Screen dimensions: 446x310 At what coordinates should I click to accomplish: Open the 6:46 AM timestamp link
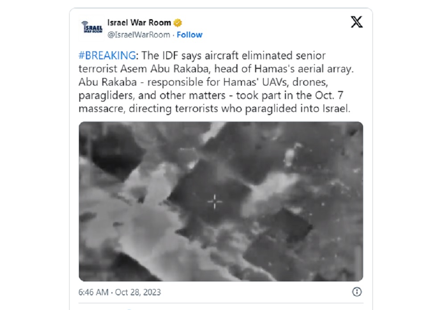[x=93, y=292]
